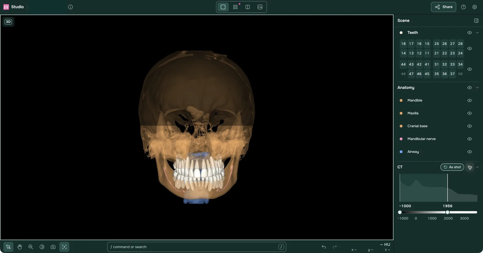483x253 pixels.
Task: Click the Share button
Action: click(444, 7)
